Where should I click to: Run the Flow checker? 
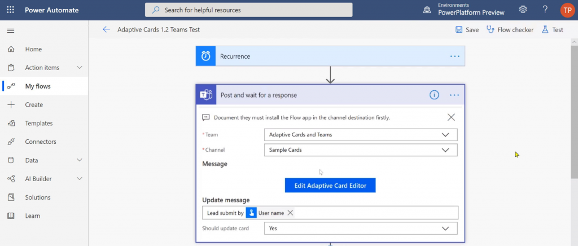tap(510, 30)
